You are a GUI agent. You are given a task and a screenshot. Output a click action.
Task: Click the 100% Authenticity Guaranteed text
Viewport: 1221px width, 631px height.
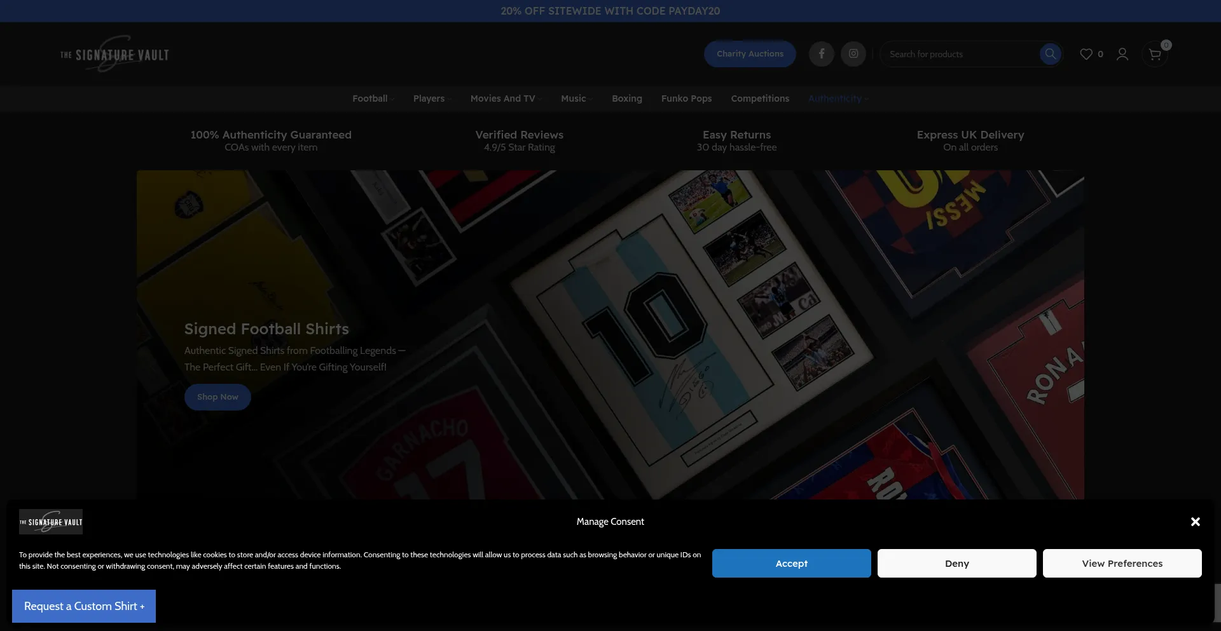pos(271,135)
